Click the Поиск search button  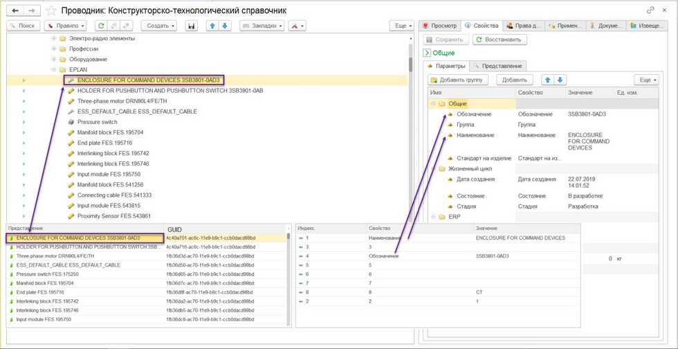pyautogui.click(x=23, y=26)
